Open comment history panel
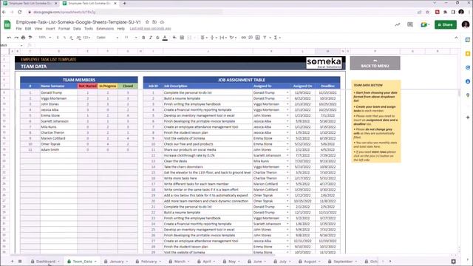This screenshot has width=473, height=266. click(410, 24)
